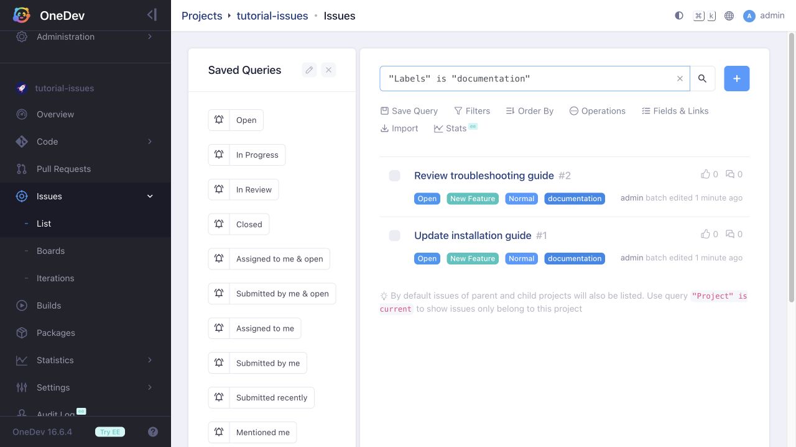Open the Order By dropdown
Screen dimensions: 796x447
coord(529,111)
